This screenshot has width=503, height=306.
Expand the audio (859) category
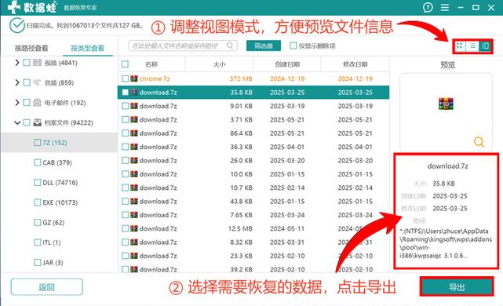17,82
